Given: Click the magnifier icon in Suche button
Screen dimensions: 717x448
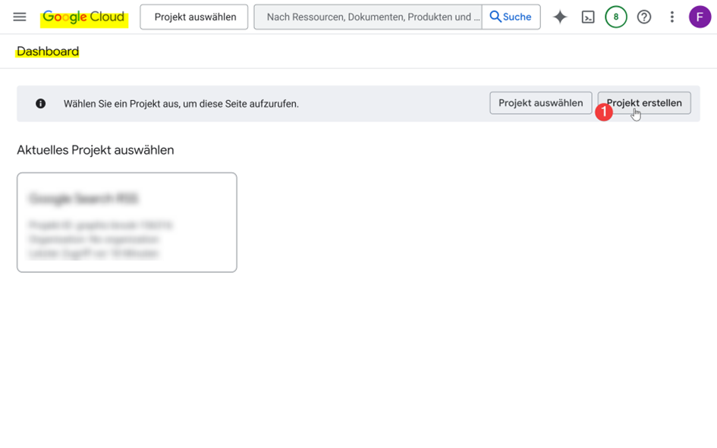Looking at the screenshot, I should [x=495, y=17].
